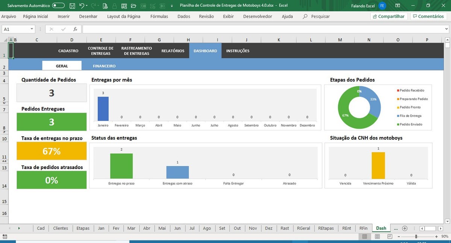Toggle the Salvamento Automático switch
Screen dimensions: 451x243
58,6
